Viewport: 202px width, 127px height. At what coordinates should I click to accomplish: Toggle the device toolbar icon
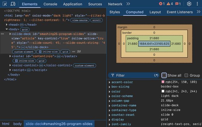[13, 4]
